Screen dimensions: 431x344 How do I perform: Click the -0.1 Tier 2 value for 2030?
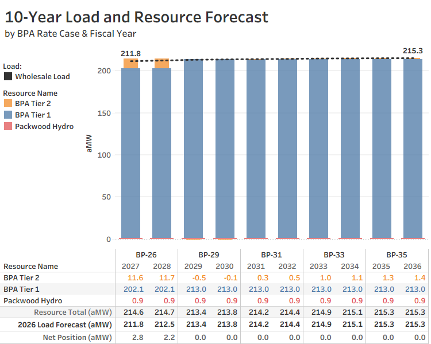pyautogui.click(x=230, y=277)
